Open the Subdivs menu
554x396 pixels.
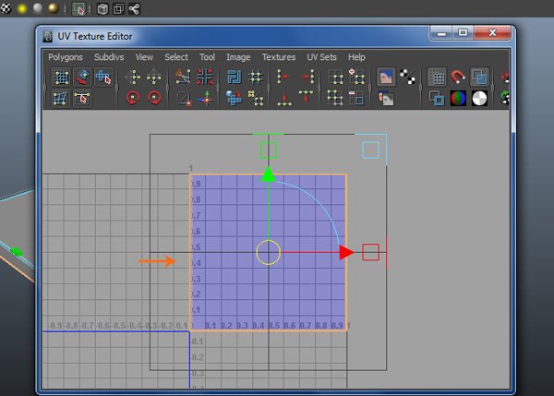(109, 57)
